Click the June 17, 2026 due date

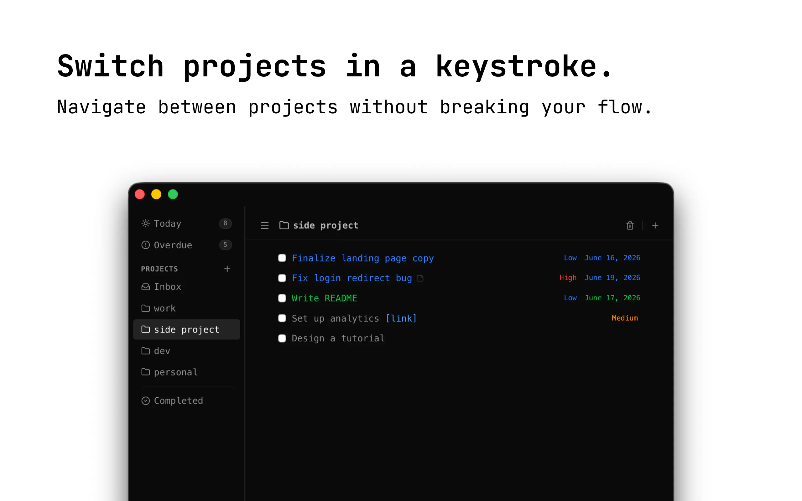coord(612,298)
